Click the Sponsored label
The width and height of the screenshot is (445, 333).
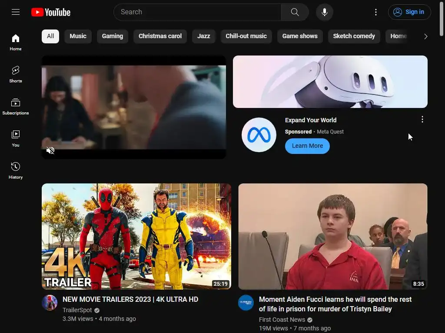click(x=298, y=132)
